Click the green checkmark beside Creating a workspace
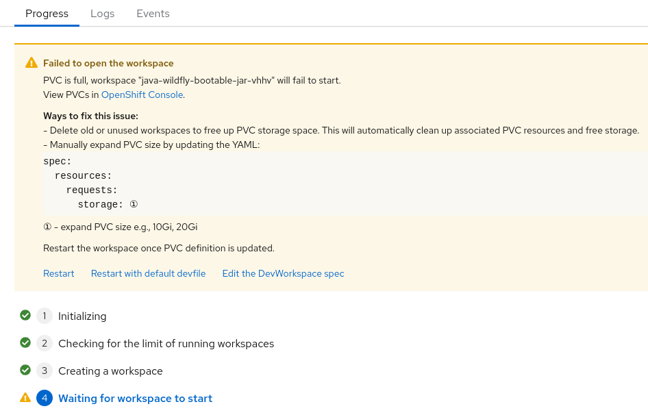Screen dimensions: 648x413 coord(25,371)
